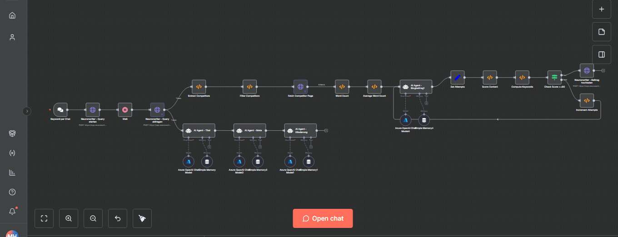The height and width of the screenshot is (237, 618).
Task: Open the help question mark icon
Action: click(x=12, y=192)
